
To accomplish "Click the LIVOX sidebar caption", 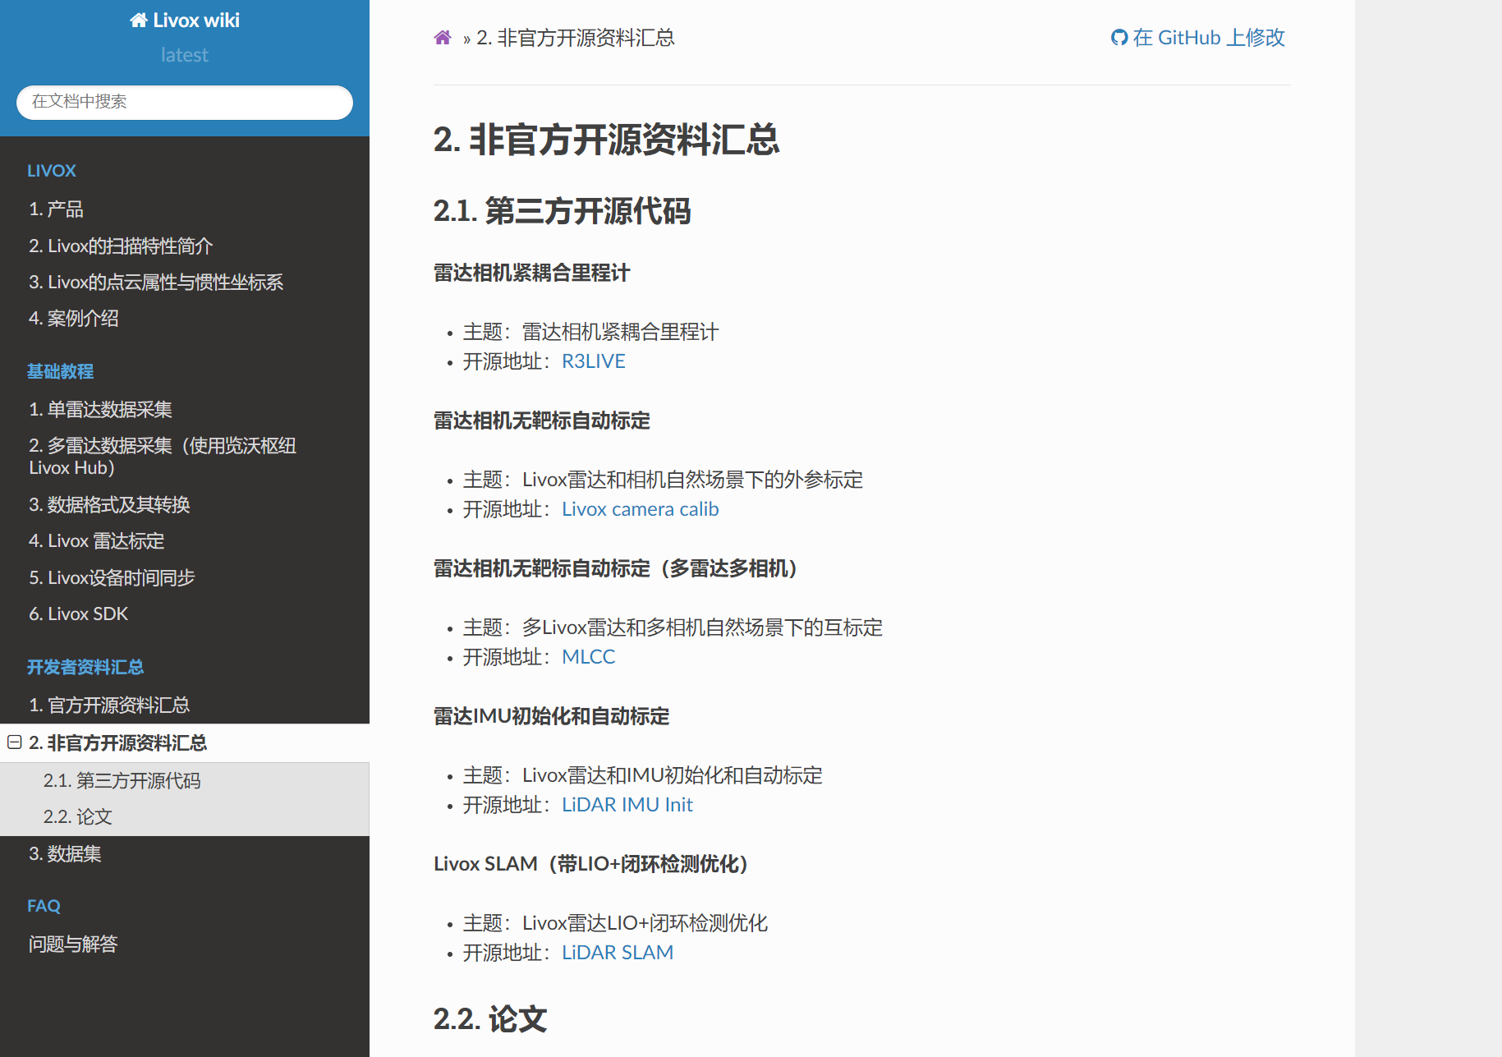I will pos(52,171).
